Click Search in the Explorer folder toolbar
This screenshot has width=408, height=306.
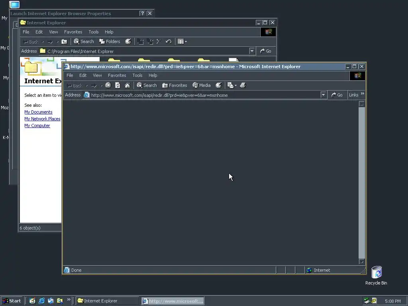(x=84, y=41)
